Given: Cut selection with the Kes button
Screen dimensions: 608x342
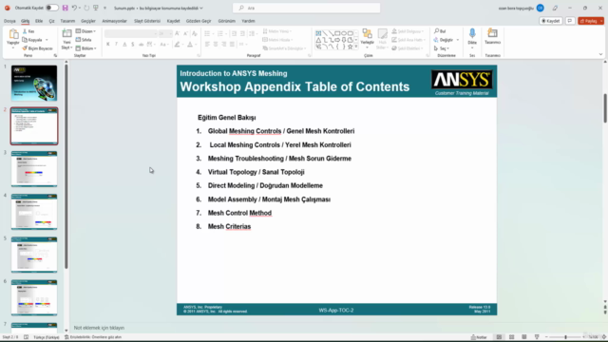Looking at the screenshot, I should coord(28,31).
